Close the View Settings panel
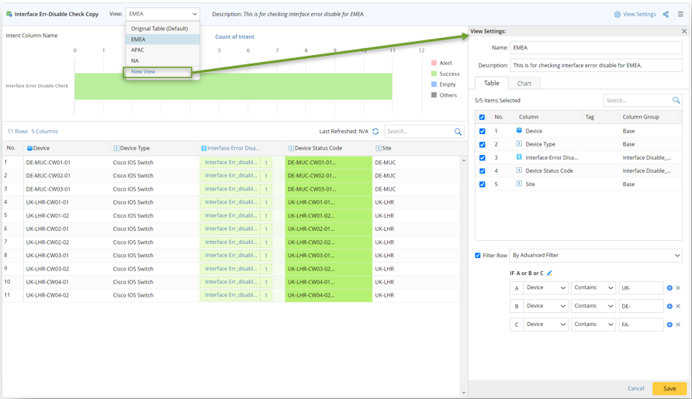The height and width of the screenshot is (399, 692). coord(684,32)
